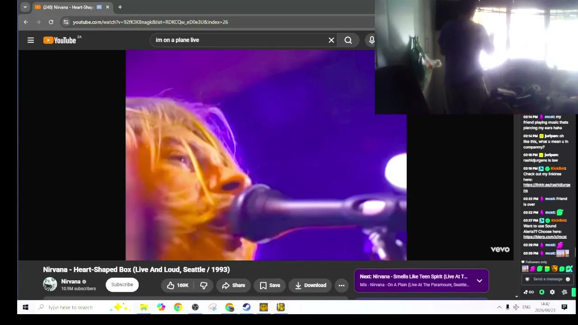The width and height of the screenshot is (578, 325).
Task: Open the Chrome tab search dropdown
Action: coord(25,7)
